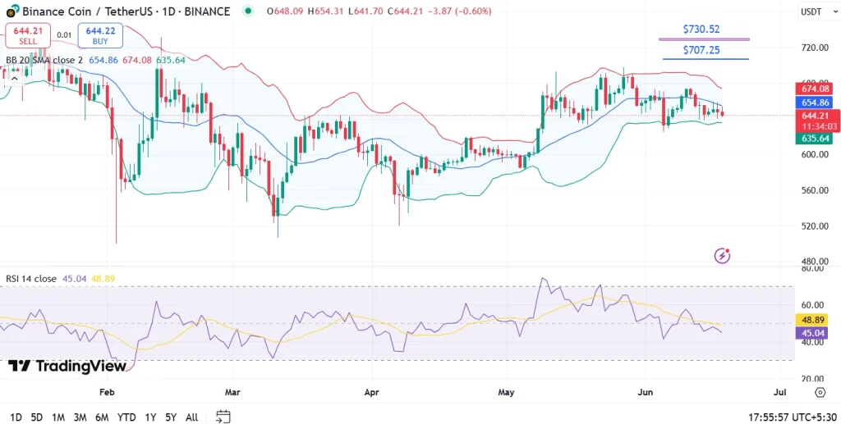Open the USDT currency dropdown
Screen dimensions: 841x424
coord(819,11)
